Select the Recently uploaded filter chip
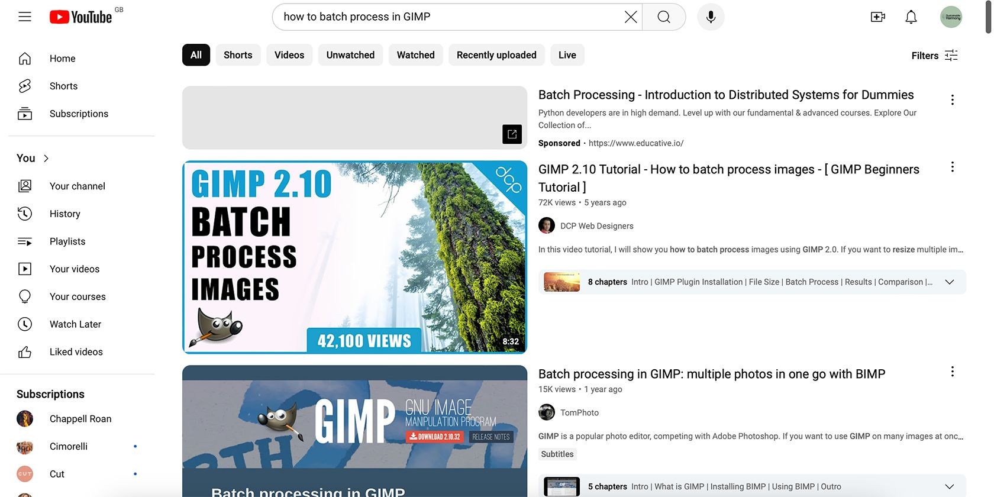 pos(496,55)
